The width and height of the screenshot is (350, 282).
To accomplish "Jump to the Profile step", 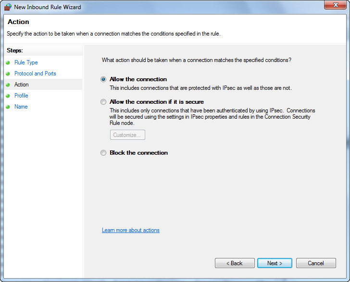I will [21, 96].
